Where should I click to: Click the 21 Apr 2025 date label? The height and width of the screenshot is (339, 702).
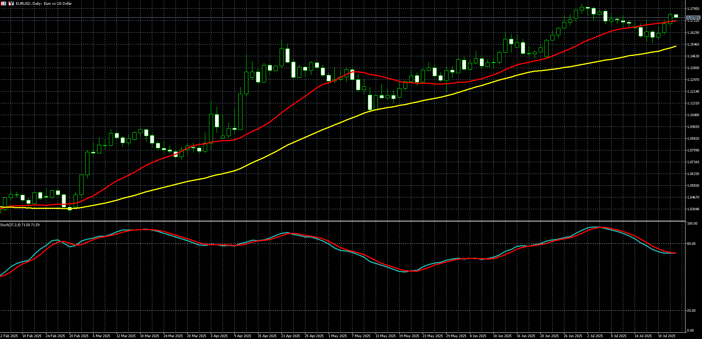[291, 336]
